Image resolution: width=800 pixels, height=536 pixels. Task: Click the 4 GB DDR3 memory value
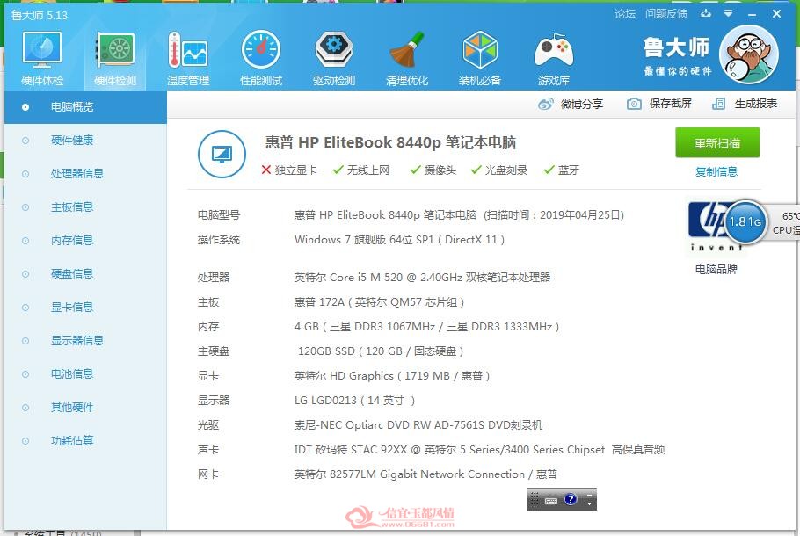pos(426,327)
